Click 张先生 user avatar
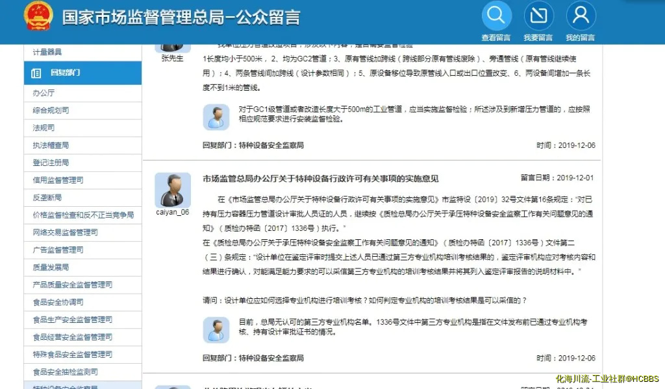 [173, 48]
